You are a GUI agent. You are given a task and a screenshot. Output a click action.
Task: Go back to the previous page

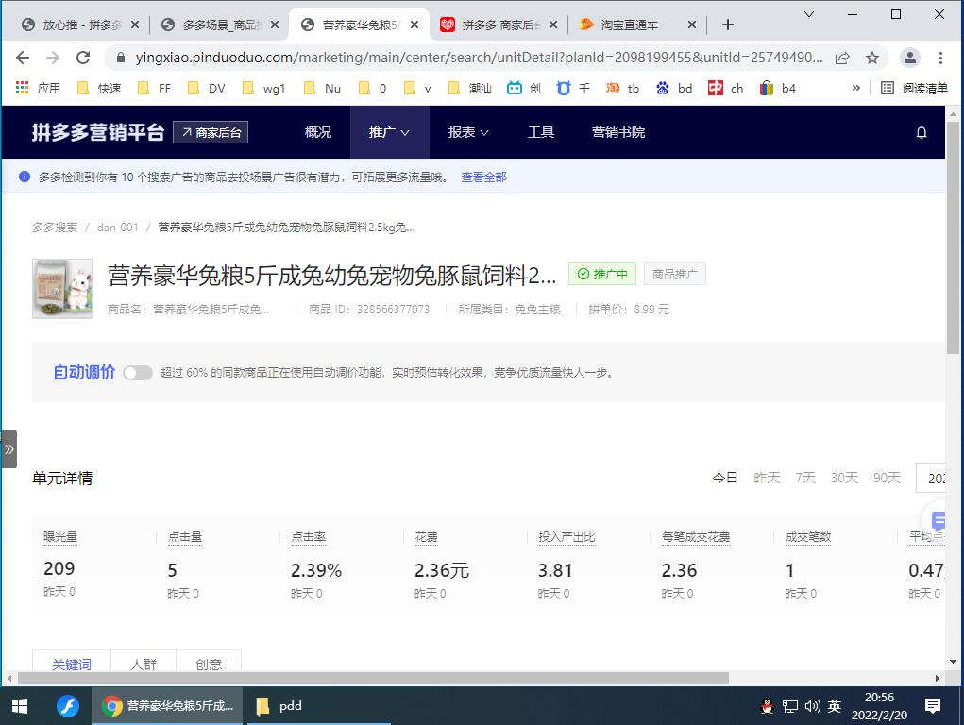point(23,58)
